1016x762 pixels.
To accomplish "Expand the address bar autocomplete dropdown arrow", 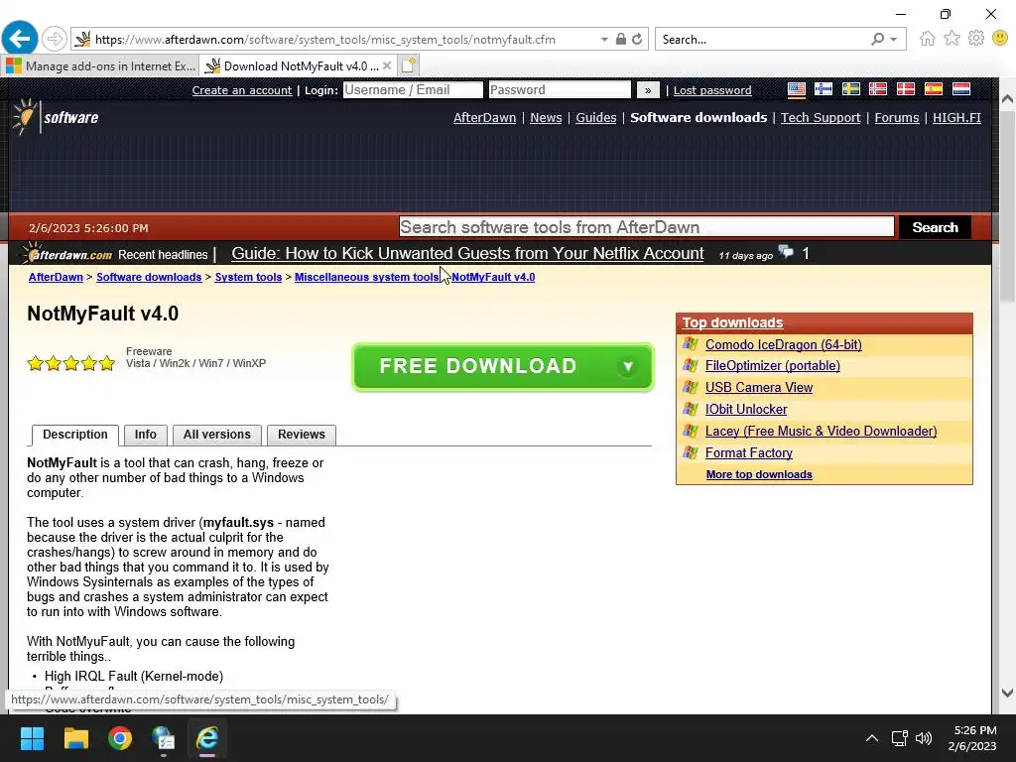I will (x=604, y=40).
